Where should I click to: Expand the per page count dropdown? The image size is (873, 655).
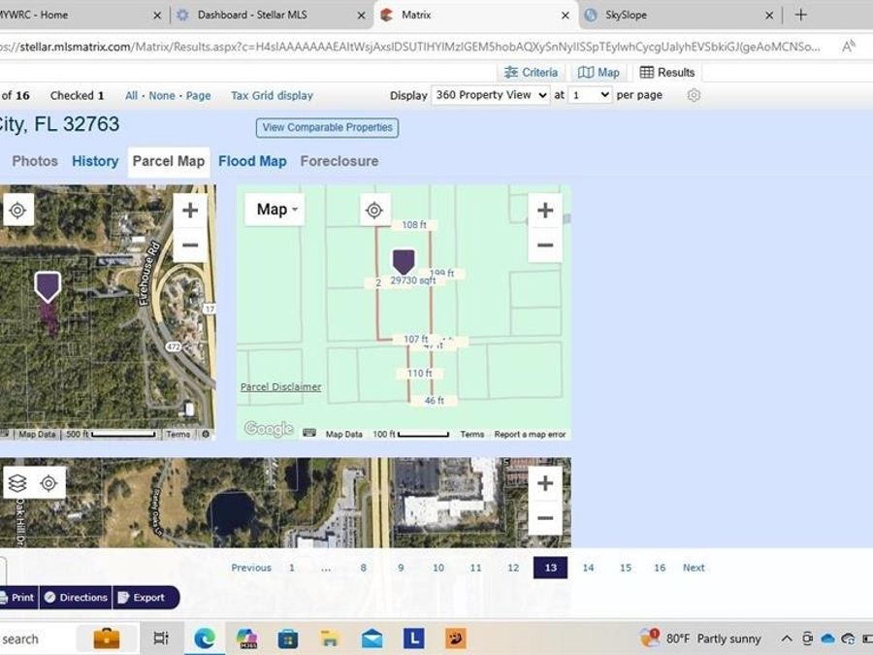coord(591,95)
